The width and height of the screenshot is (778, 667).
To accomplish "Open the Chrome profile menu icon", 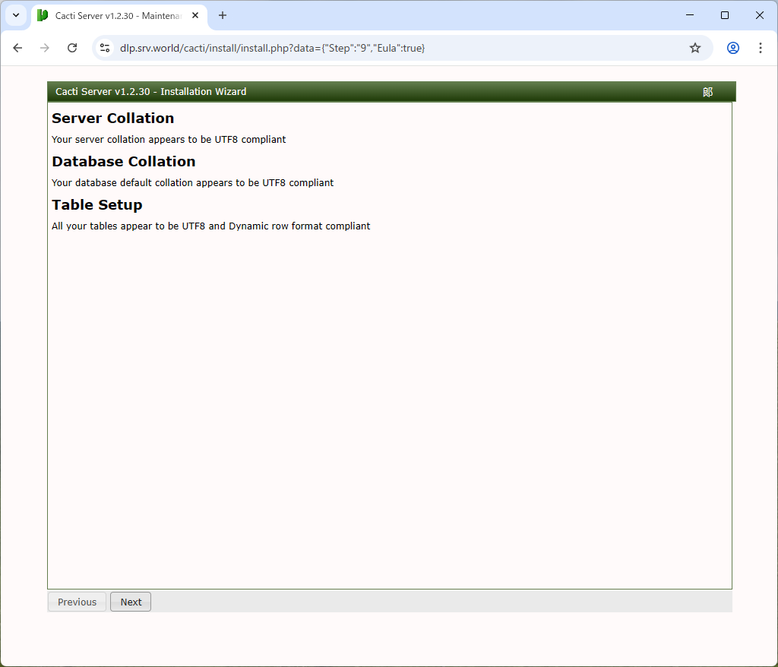I will pos(732,48).
